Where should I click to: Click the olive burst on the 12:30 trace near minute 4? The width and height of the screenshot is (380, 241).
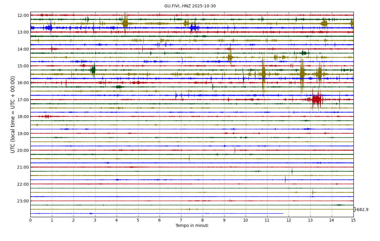125,24
